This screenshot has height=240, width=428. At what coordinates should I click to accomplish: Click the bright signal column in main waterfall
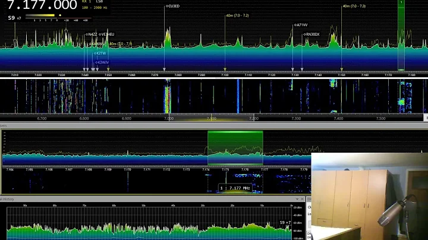point(168,96)
